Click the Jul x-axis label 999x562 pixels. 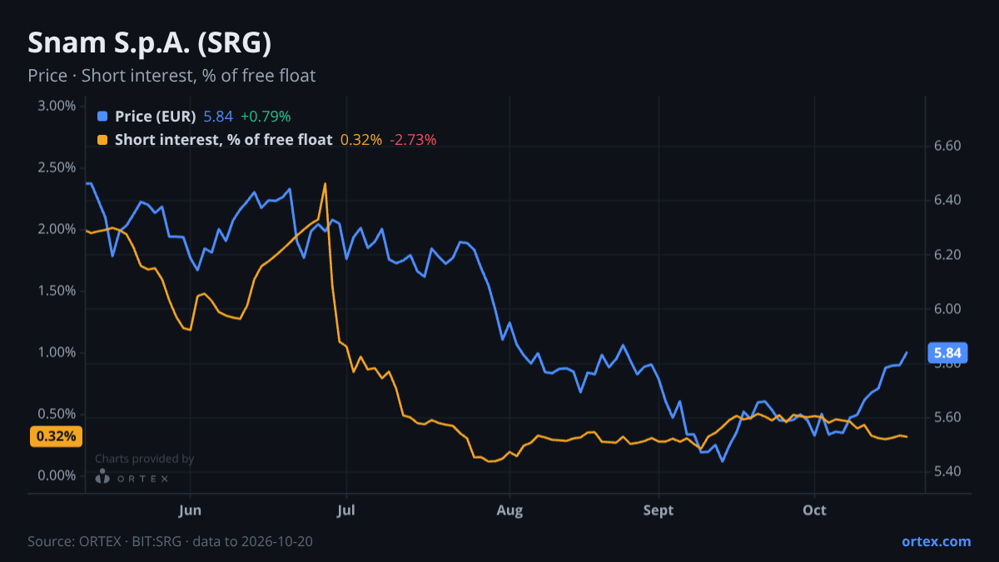pyautogui.click(x=346, y=510)
